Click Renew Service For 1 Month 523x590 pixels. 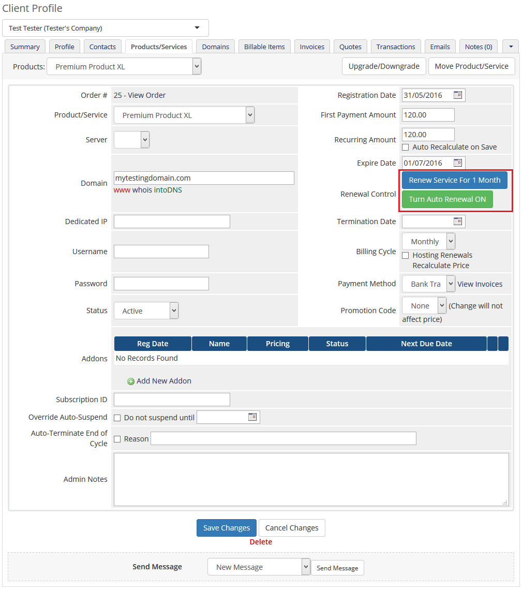coord(455,180)
